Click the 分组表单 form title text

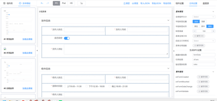pyautogui.click(x=43, y=12)
